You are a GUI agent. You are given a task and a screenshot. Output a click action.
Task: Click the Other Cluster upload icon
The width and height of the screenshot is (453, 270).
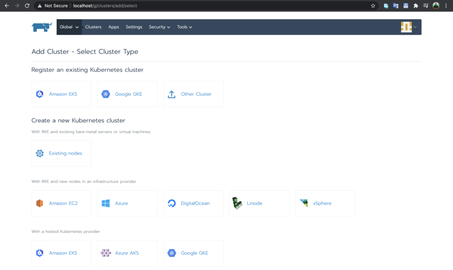pos(172,94)
